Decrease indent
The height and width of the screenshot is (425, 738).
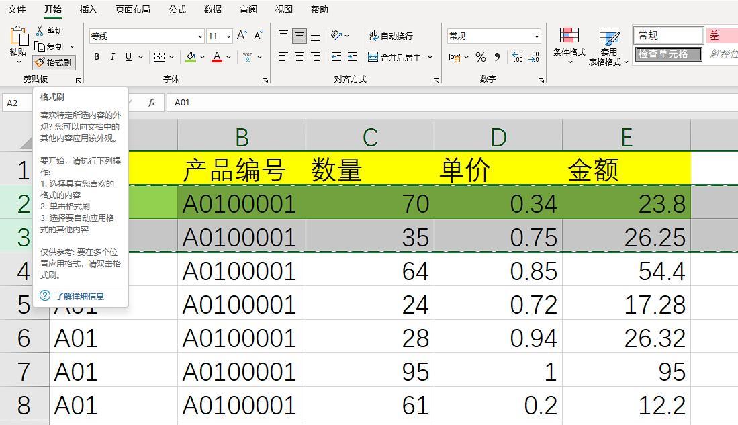click(x=336, y=57)
